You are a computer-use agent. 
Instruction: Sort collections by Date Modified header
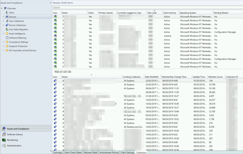(x=152, y=77)
